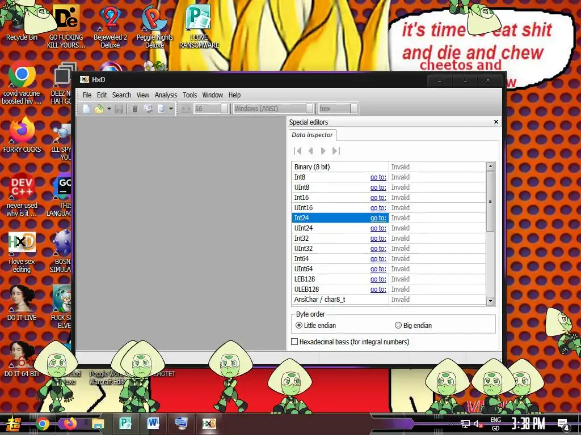Click the muted volume tray icon
The image size is (581, 435).
tap(478, 424)
